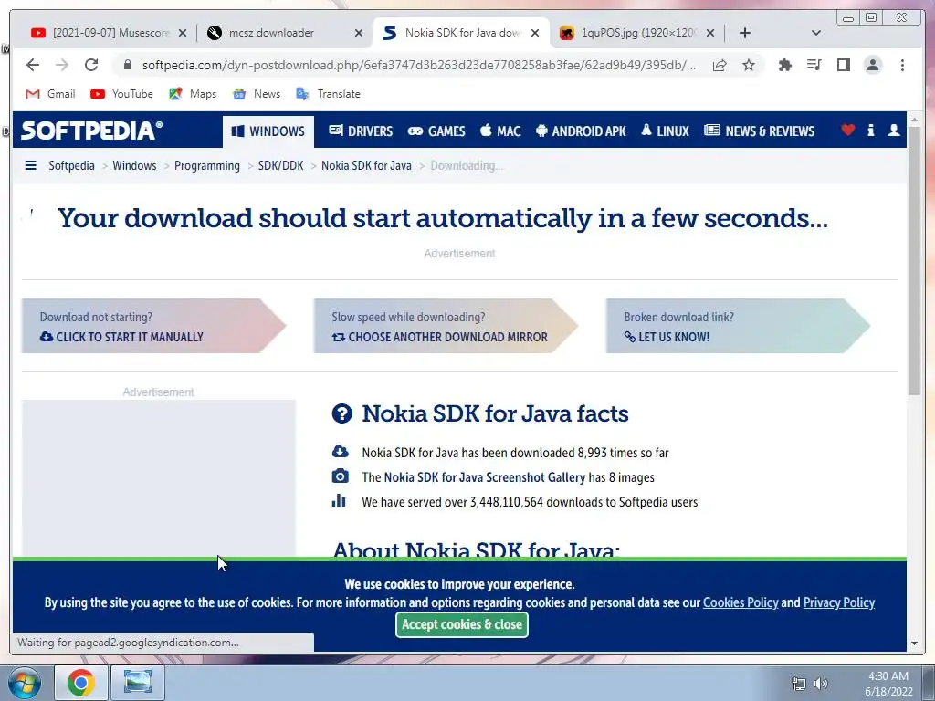This screenshot has width=935, height=701.
Task: Open News & Reviews section
Action: tap(759, 131)
